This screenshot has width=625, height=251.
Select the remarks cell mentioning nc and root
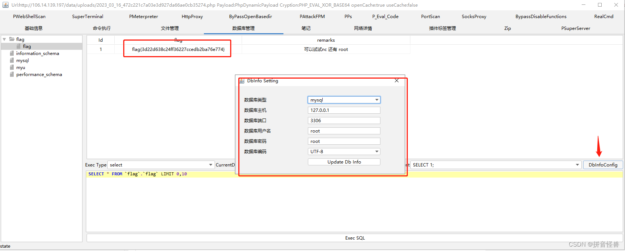coord(326,49)
